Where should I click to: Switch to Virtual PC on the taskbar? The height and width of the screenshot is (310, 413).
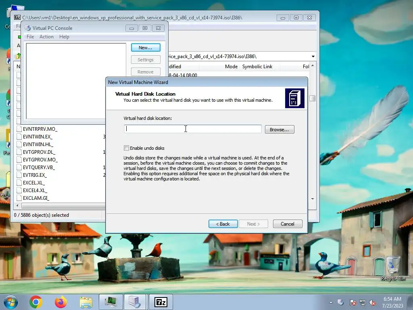point(135,302)
